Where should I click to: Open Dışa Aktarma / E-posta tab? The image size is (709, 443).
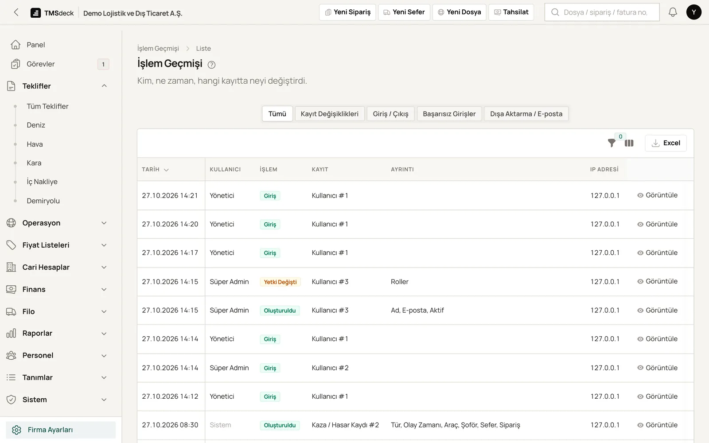click(526, 114)
